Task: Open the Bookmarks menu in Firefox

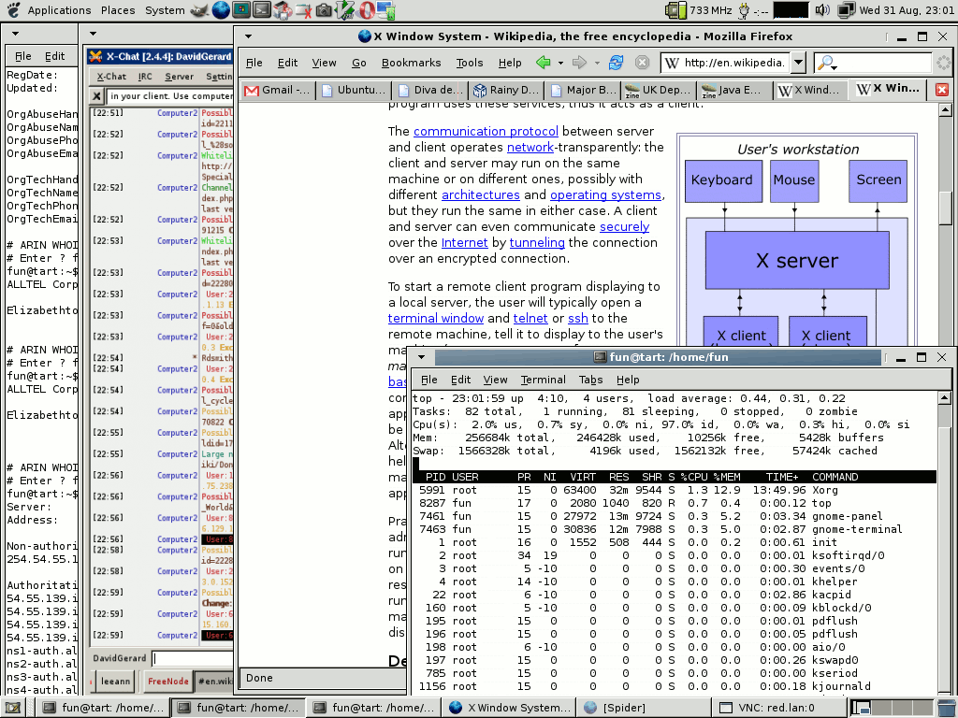Action: (x=411, y=63)
